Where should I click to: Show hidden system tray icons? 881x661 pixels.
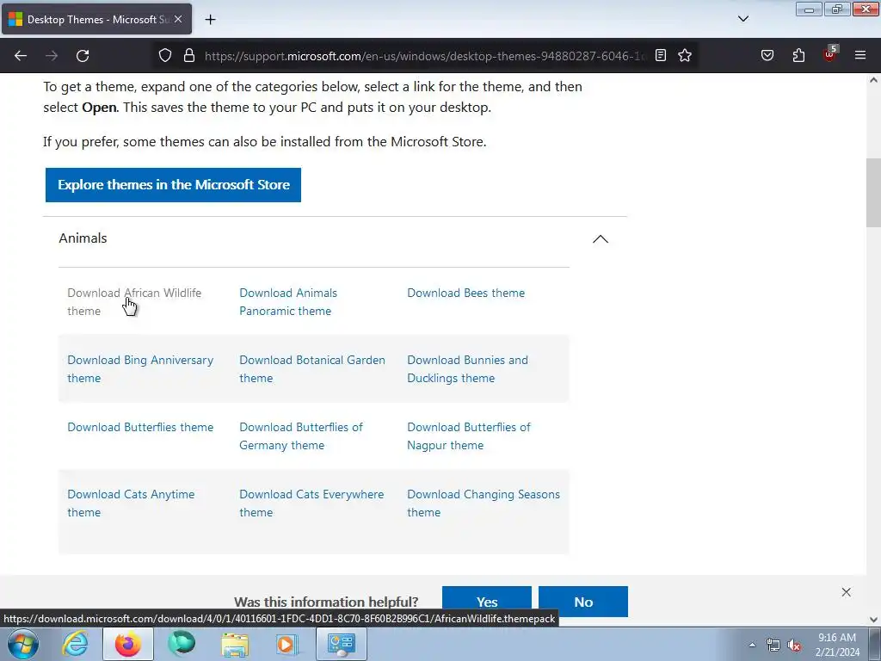752,645
